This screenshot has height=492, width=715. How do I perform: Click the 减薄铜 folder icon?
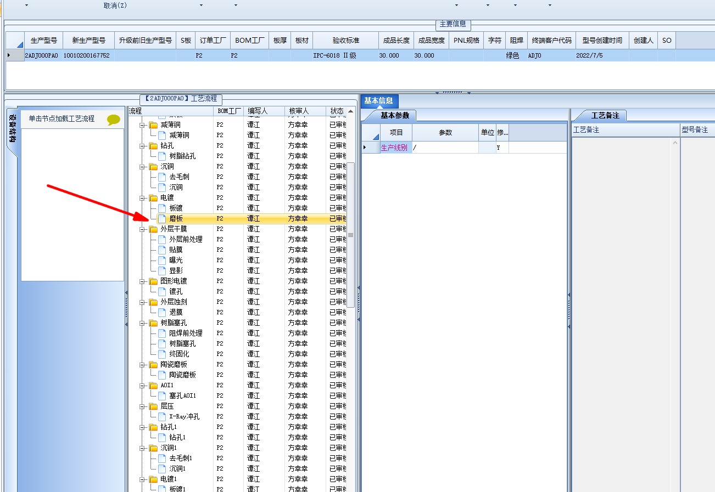tap(153, 125)
